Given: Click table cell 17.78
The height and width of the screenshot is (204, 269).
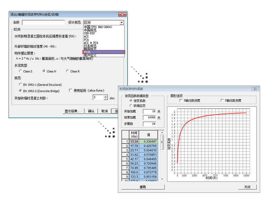Looking at the screenshot, I should [134, 146].
